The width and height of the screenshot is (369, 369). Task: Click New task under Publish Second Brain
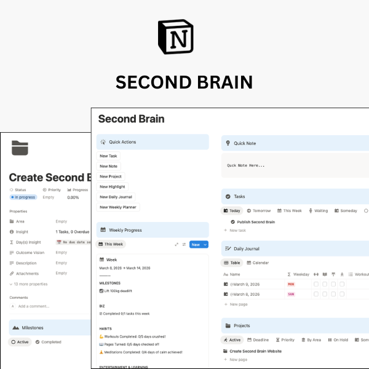[x=235, y=231]
